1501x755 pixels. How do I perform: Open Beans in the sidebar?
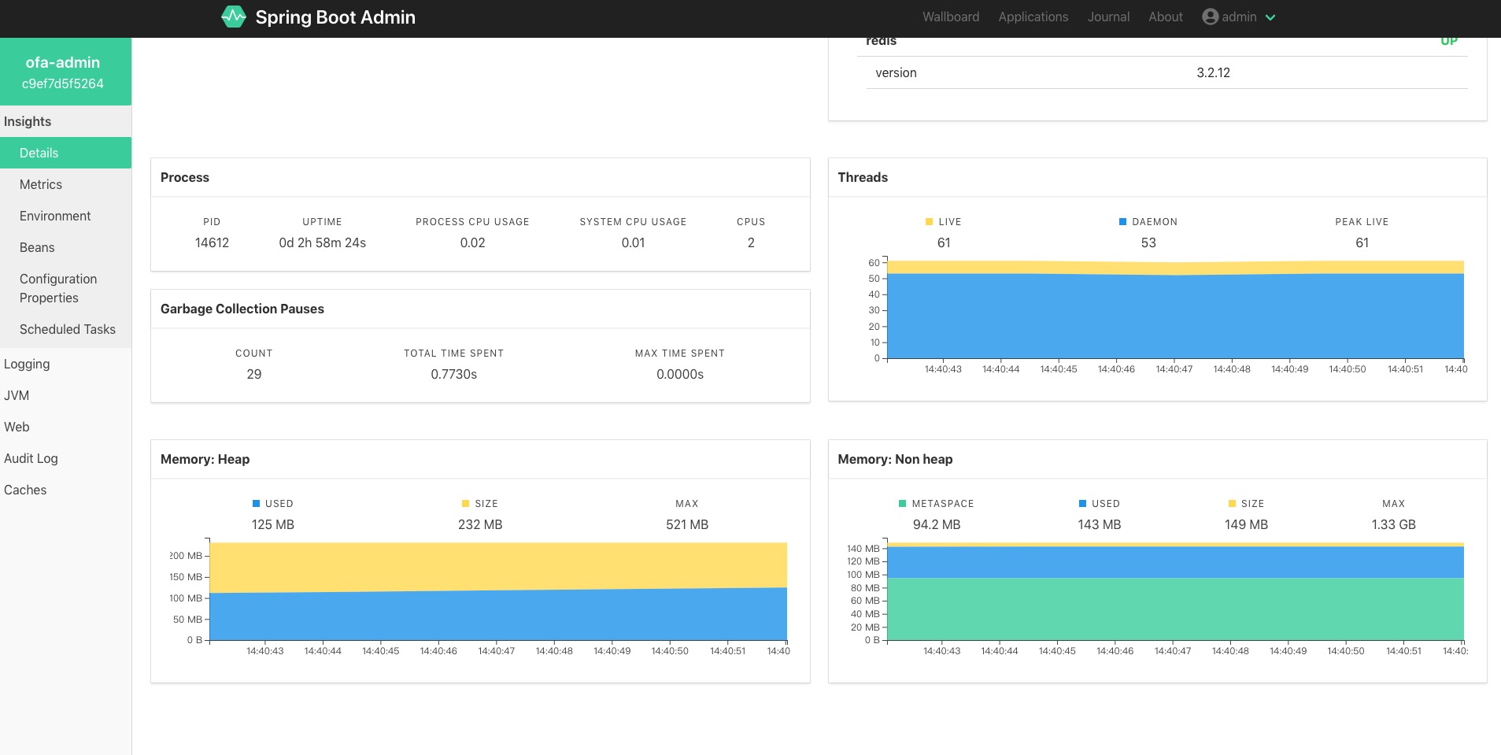(65, 247)
